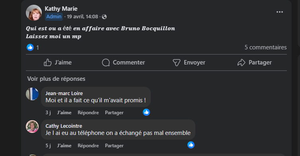Click the globe public audience icon

click(104, 17)
